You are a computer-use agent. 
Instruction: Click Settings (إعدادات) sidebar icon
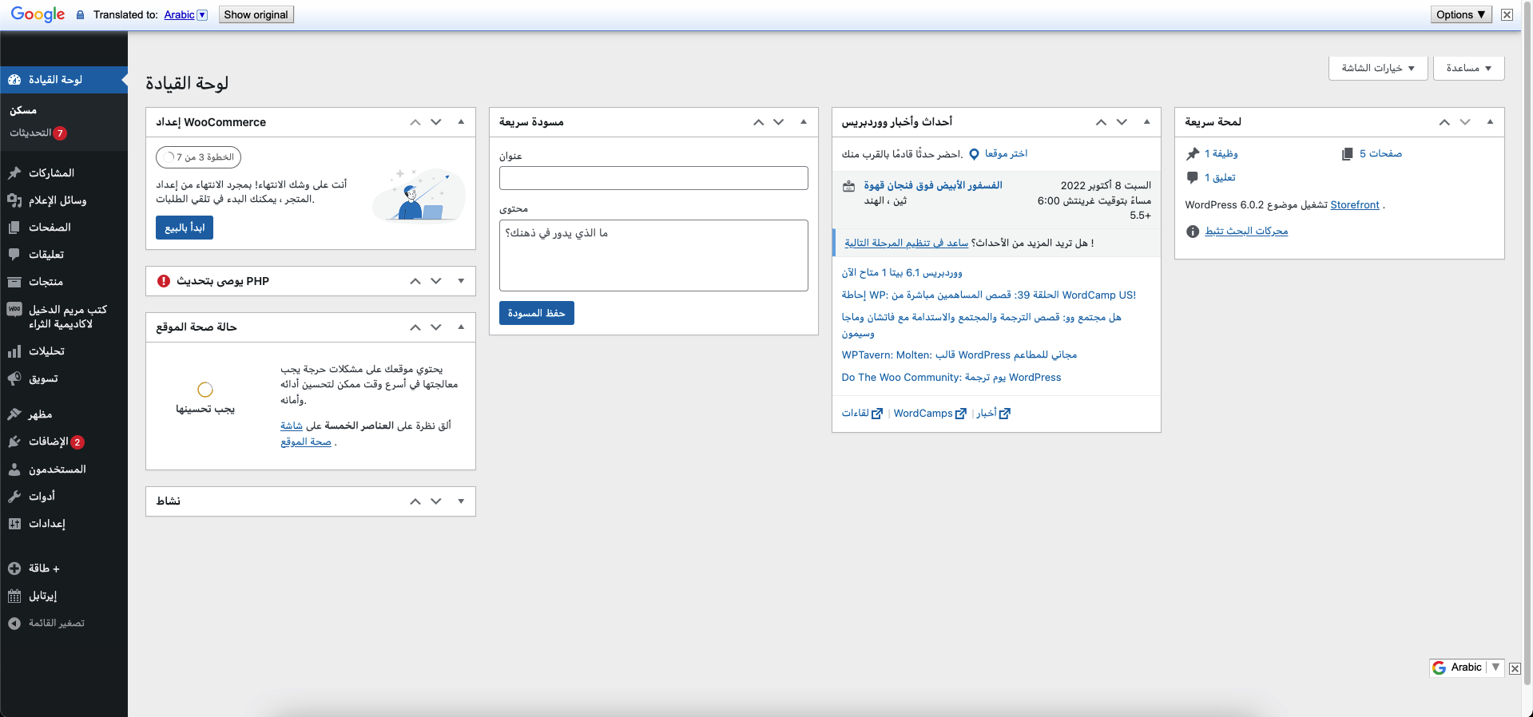(x=14, y=524)
